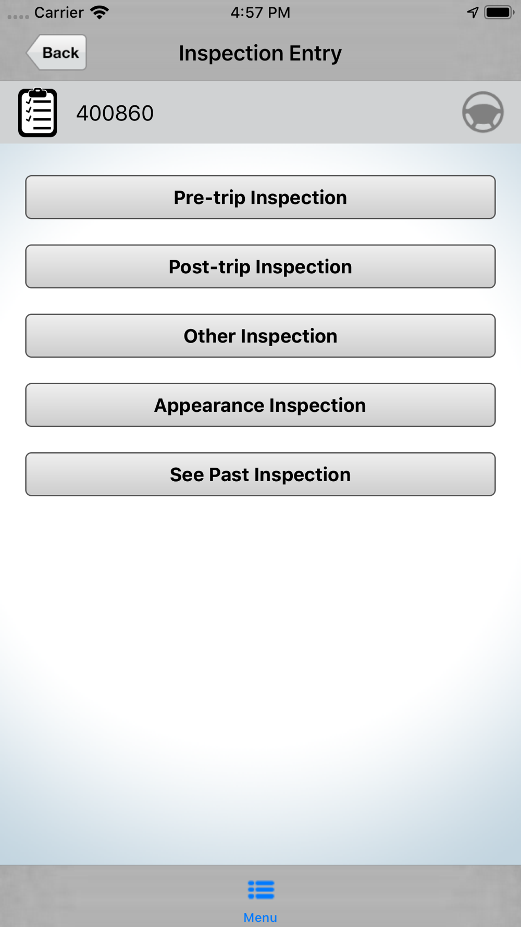This screenshot has width=521, height=927.
Task: Tap the location arrow status icon
Action: (473, 12)
